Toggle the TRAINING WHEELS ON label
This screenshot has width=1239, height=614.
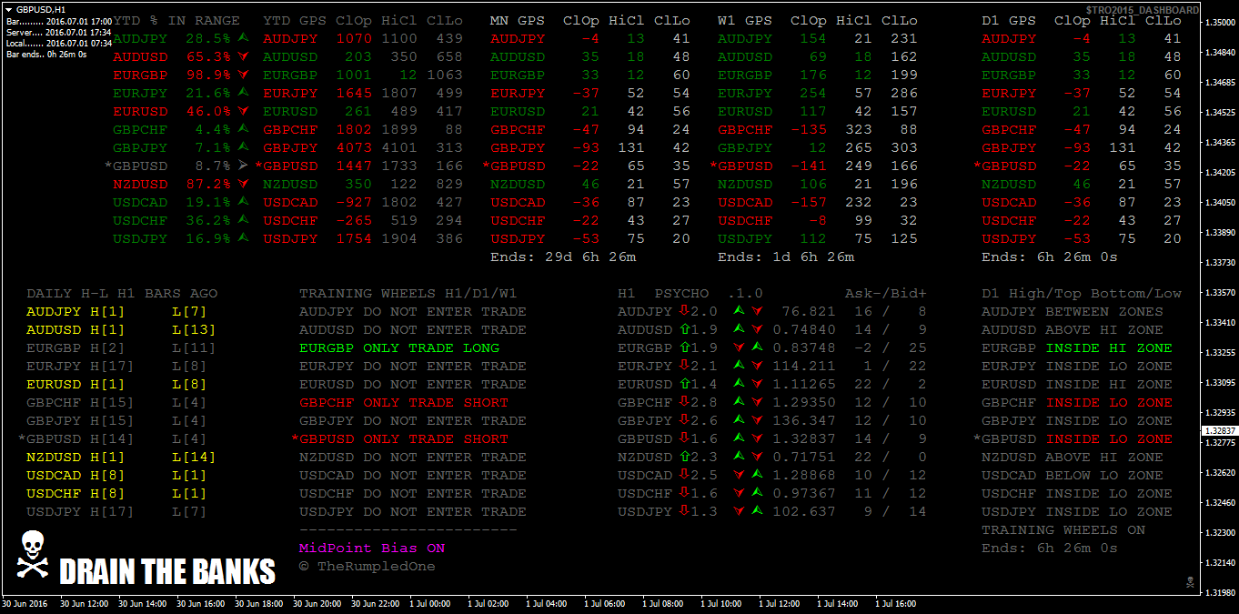point(1063,529)
